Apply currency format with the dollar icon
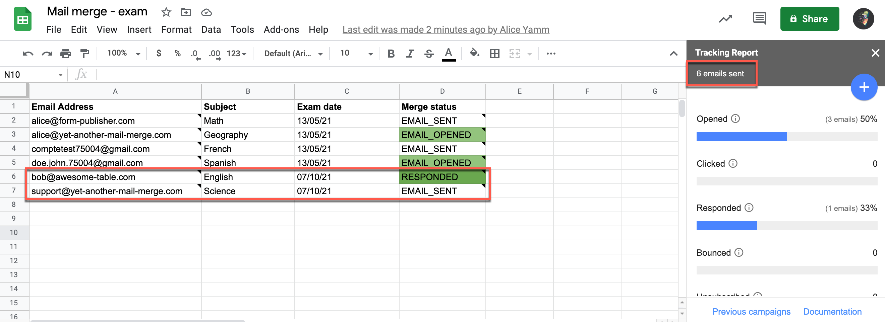Screen dimensions: 885x322 [158, 53]
